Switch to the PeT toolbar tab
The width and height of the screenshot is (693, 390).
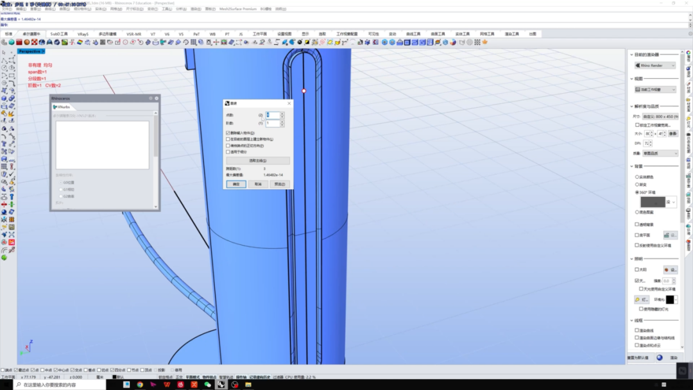[x=196, y=34]
